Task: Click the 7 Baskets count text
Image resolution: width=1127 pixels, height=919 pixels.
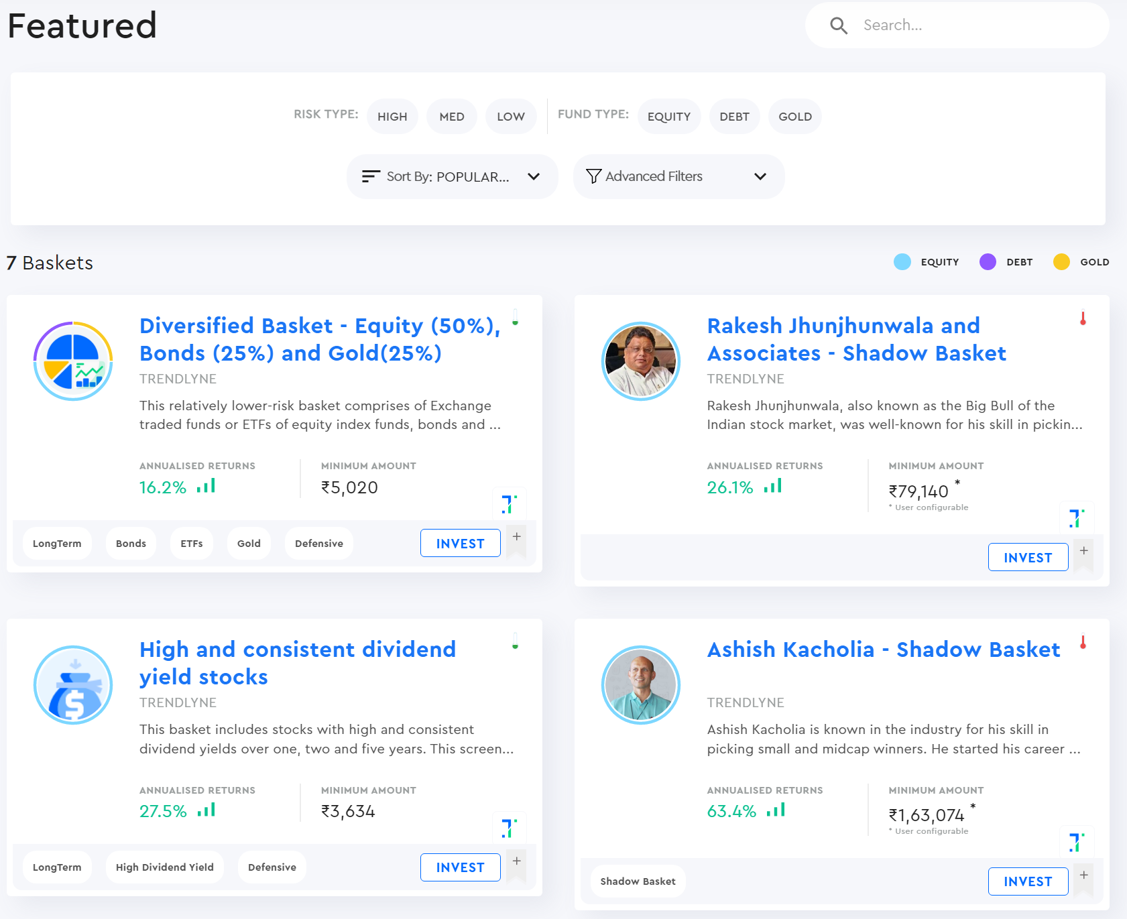Action: point(50,263)
